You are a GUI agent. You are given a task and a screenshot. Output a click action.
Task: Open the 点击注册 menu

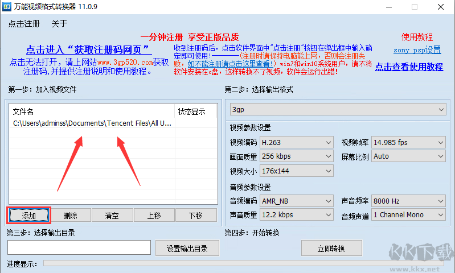(24, 24)
